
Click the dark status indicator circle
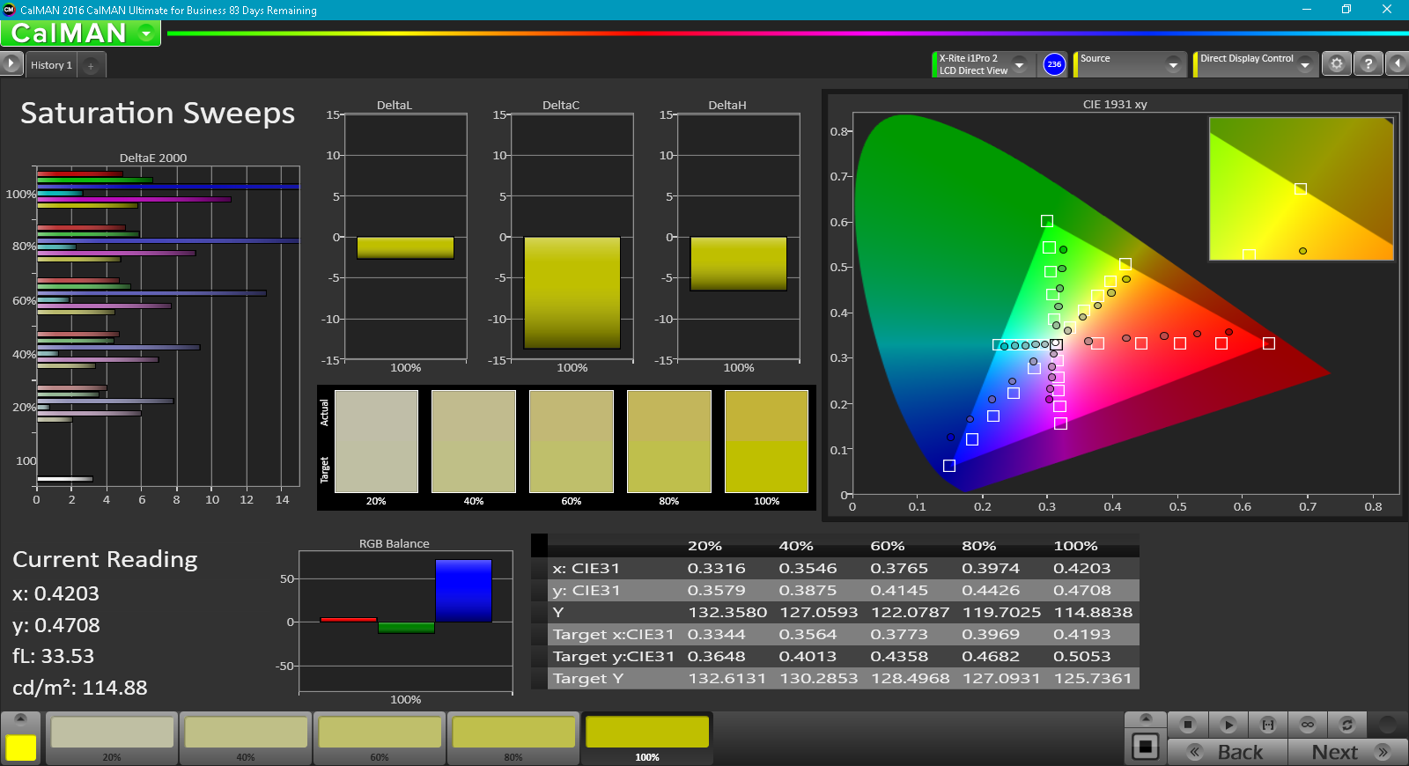(x=1388, y=725)
